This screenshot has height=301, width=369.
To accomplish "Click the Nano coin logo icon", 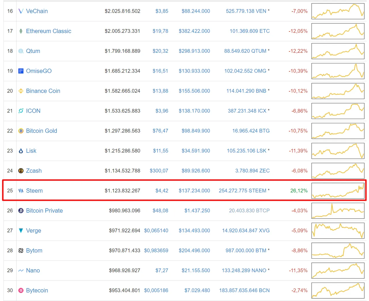I will pos(21,270).
